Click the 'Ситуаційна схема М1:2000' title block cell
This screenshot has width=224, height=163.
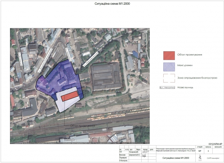point(176,158)
